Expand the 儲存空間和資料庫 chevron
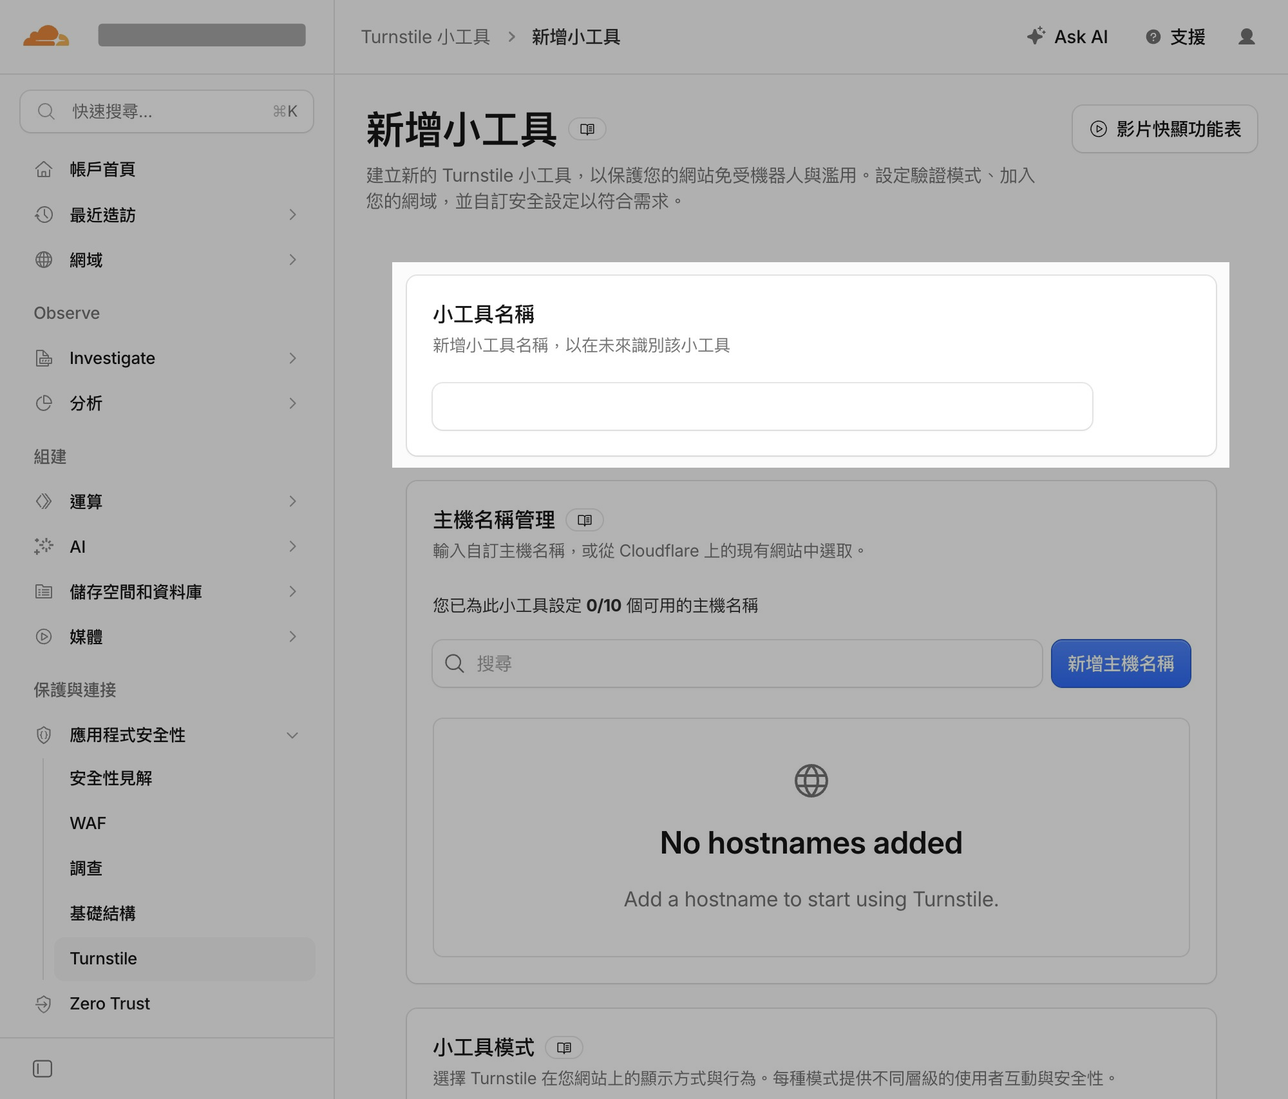Viewport: 1288px width, 1099px height. point(293,591)
